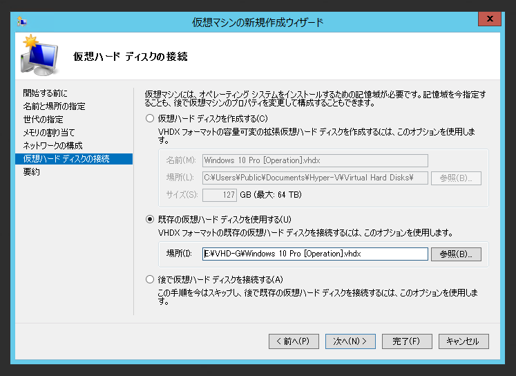Go to 名前と場所の指定 step

[x=54, y=106]
